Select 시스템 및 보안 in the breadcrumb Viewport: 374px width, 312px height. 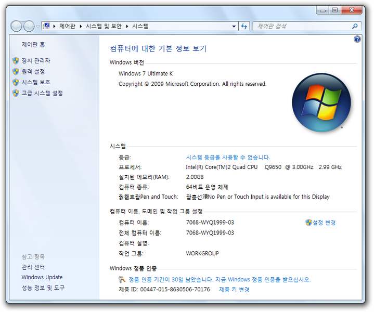[x=104, y=26]
